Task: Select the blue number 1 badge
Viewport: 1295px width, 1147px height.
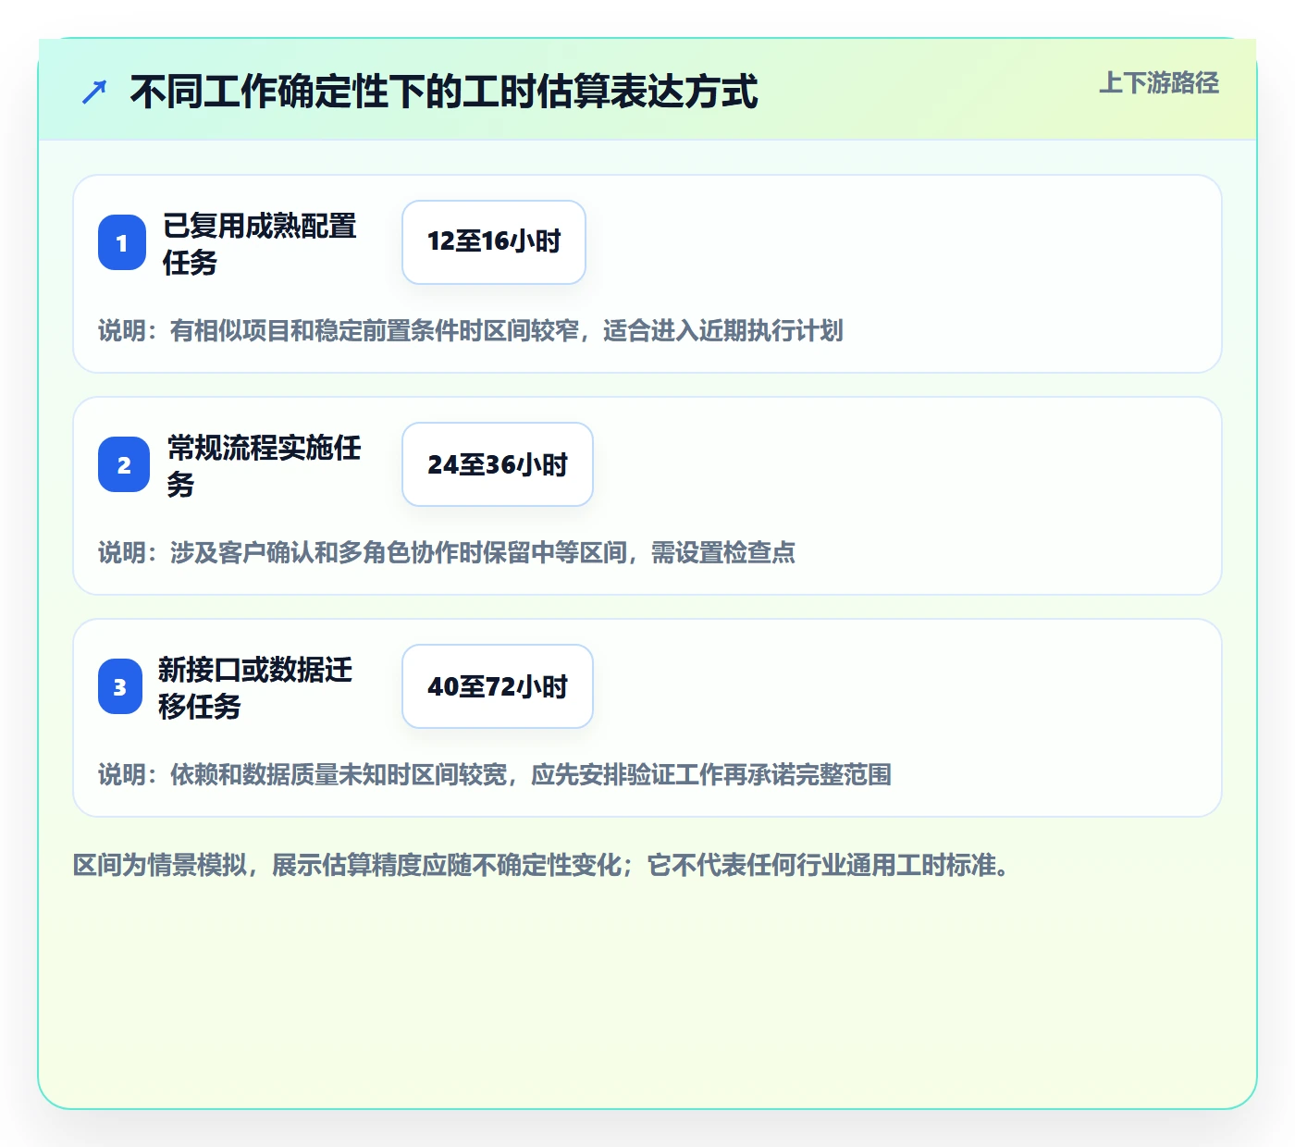Action: tap(122, 242)
